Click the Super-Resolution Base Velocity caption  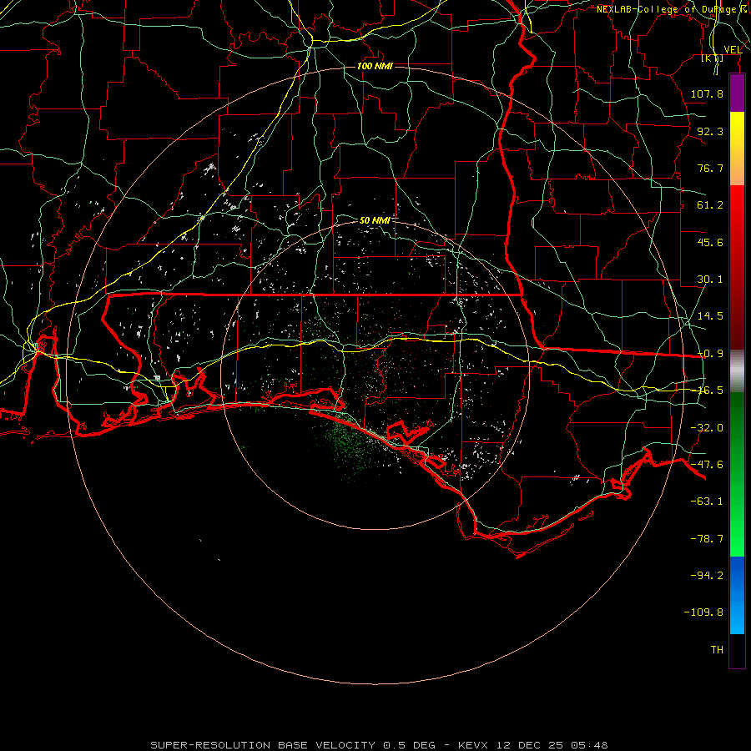pos(380,745)
